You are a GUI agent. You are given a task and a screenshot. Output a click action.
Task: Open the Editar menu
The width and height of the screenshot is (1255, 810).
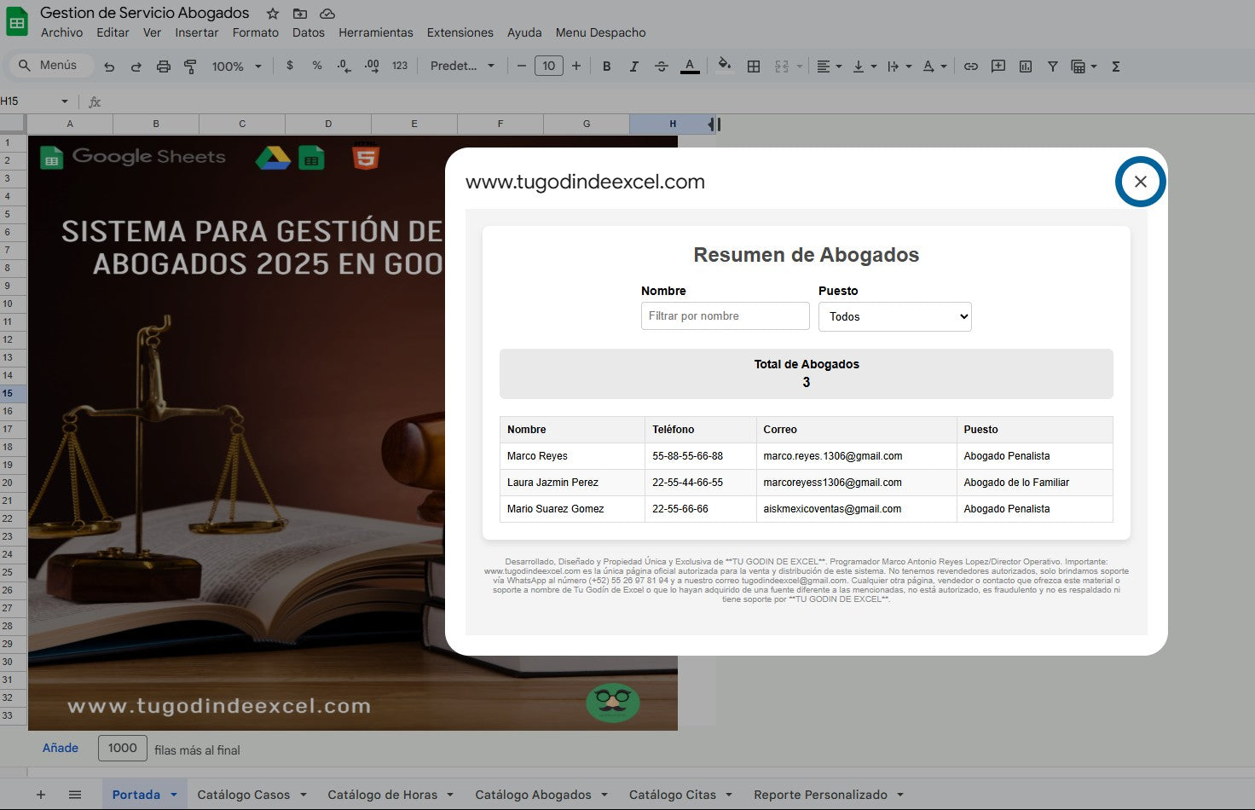point(113,32)
